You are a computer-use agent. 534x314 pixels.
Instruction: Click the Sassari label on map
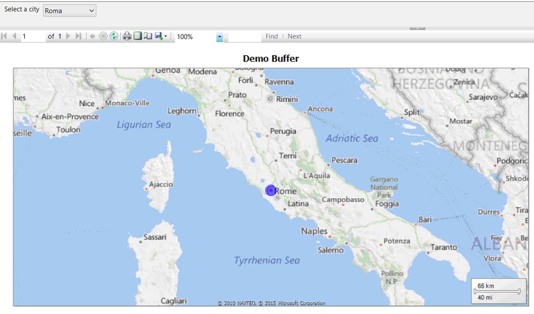point(155,237)
